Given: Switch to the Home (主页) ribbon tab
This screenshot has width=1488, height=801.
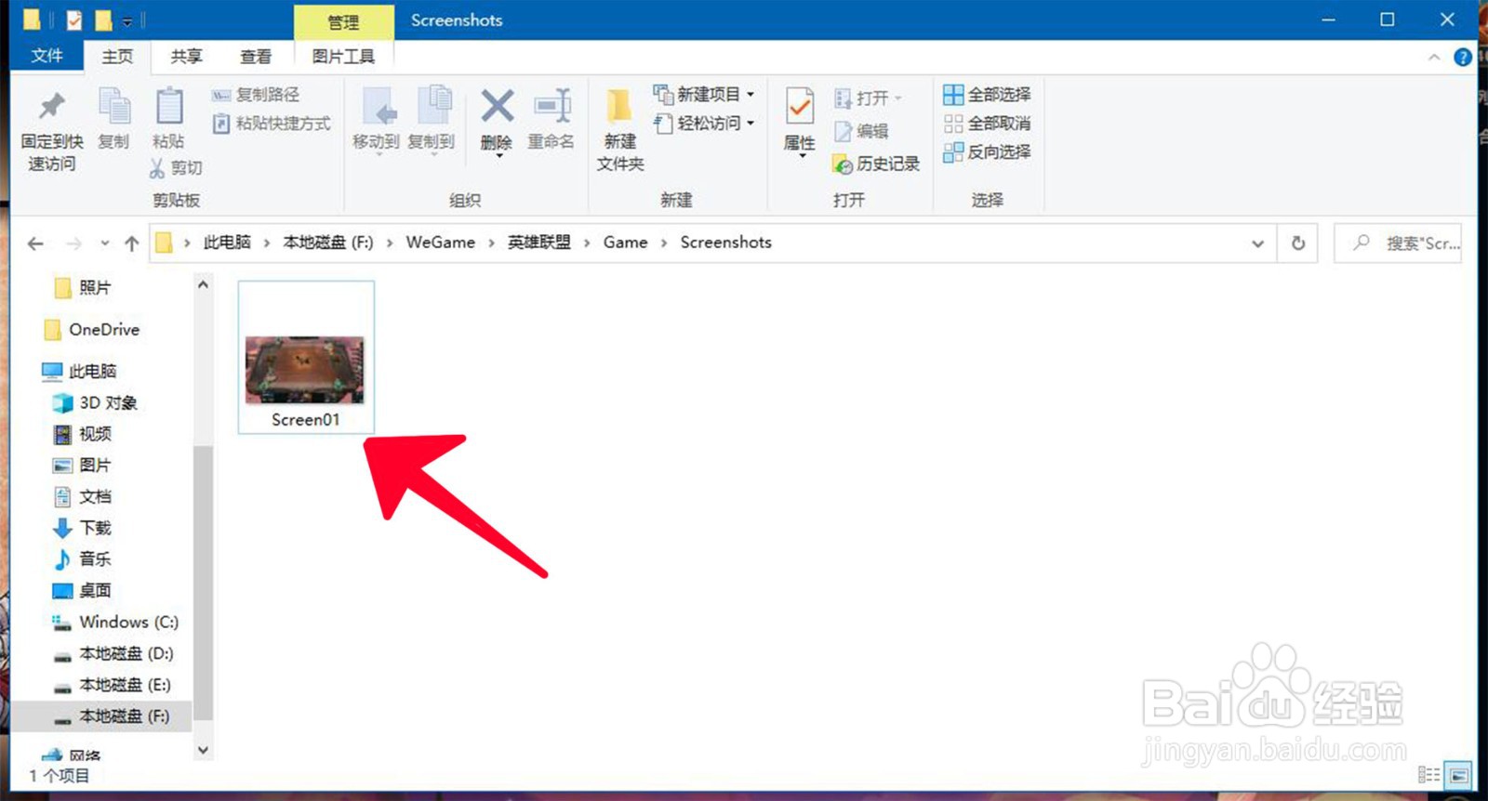Looking at the screenshot, I should (x=117, y=57).
